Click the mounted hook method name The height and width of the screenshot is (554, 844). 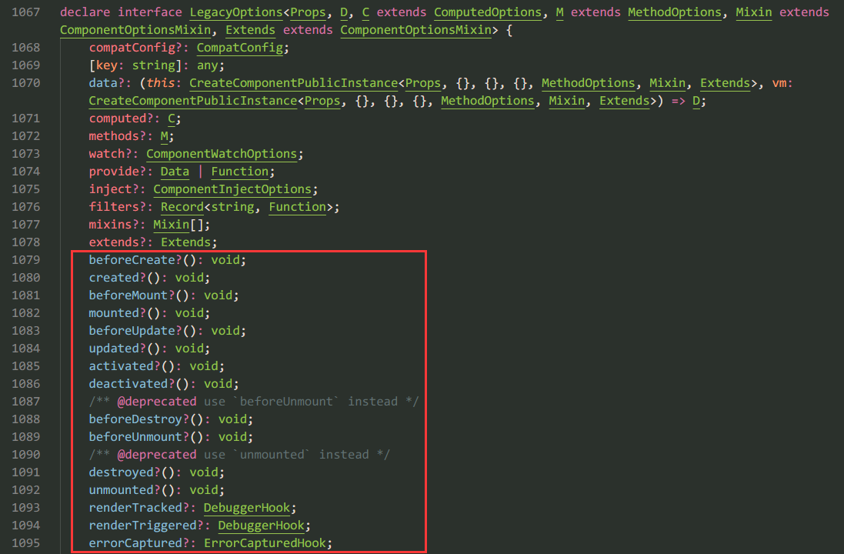click(x=114, y=313)
